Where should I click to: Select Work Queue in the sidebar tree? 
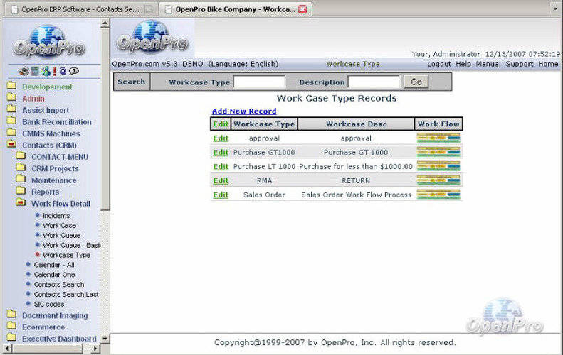[x=61, y=235]
